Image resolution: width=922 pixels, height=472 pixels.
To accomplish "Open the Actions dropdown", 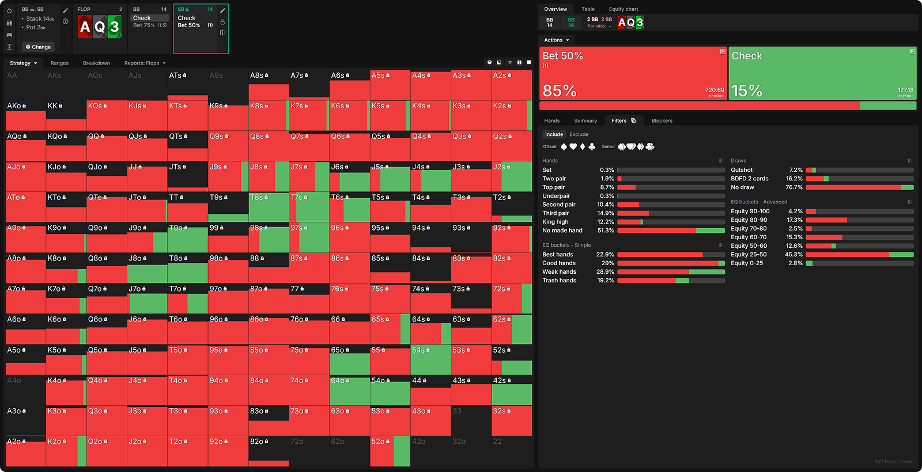I will 556,40.
